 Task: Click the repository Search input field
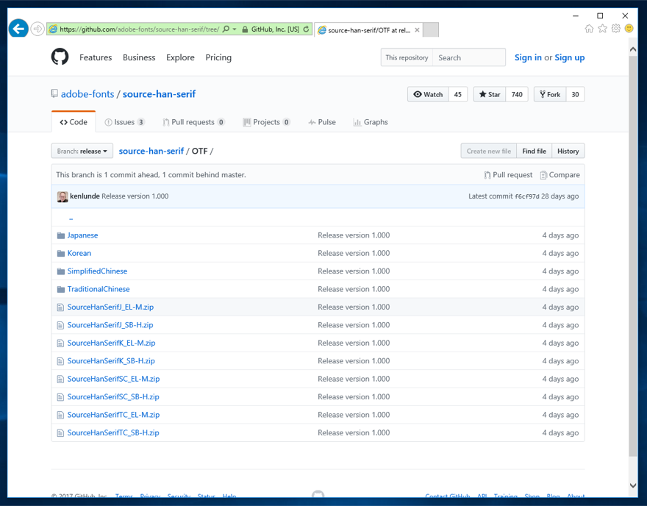coord(469,57)
